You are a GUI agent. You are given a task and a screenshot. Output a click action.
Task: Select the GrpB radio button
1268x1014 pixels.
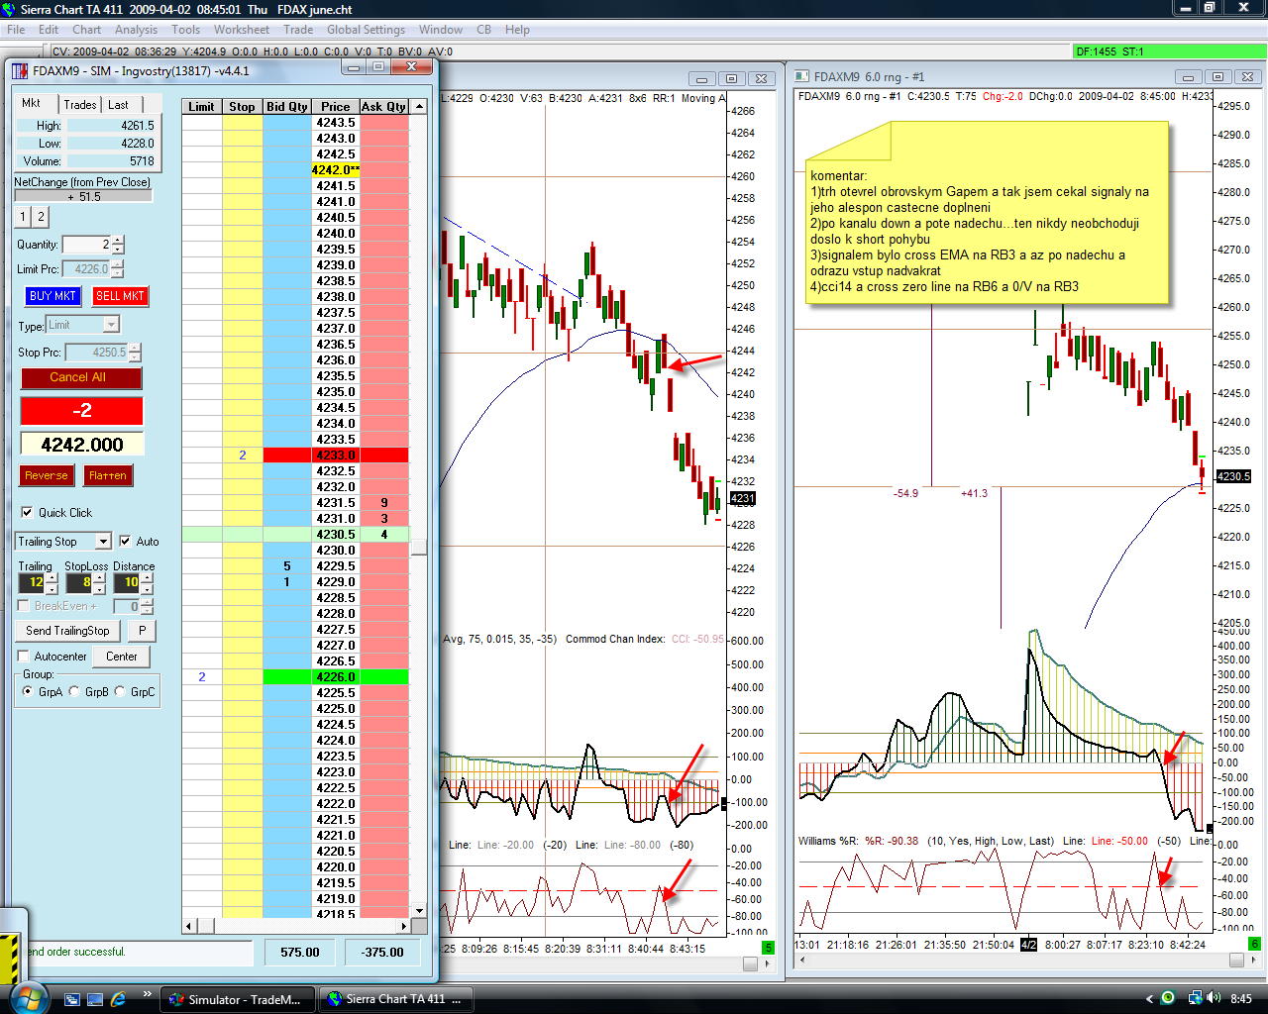coord(74,691)
